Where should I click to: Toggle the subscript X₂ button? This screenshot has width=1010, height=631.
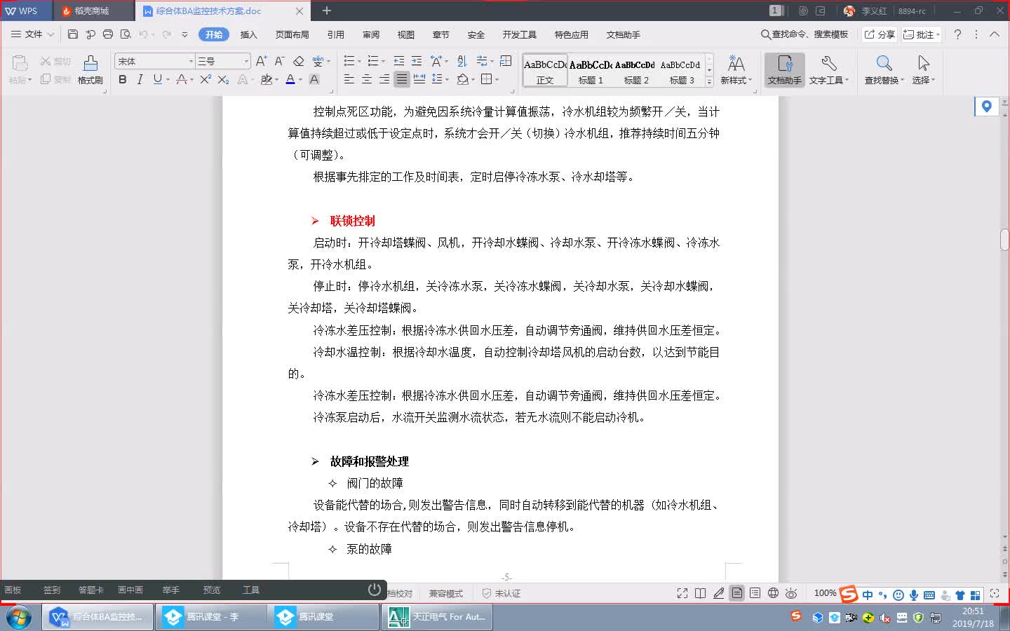223,79
